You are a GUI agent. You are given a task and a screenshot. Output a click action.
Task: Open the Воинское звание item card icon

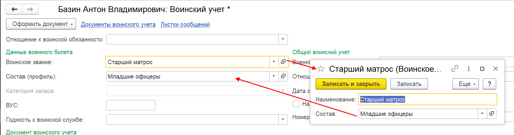283,62
